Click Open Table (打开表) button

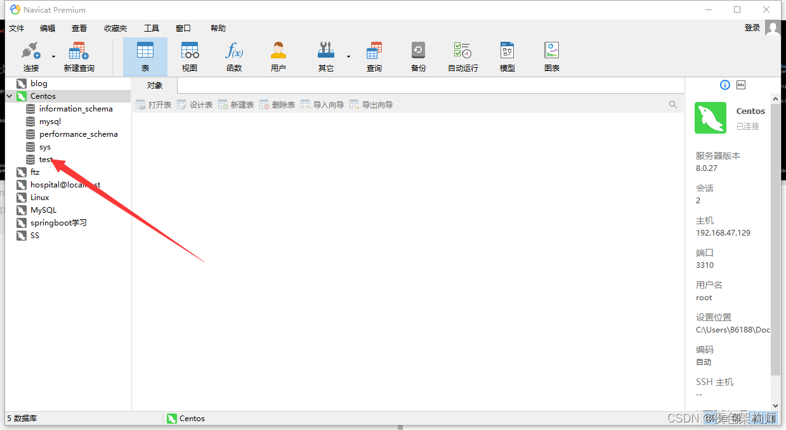pos(154,104)
